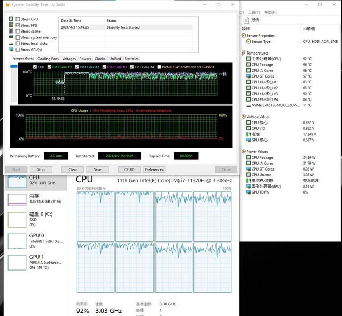The image size is (342, 316).
Task: Click the CPU Package temperature icon
Action: click(248, 64)
